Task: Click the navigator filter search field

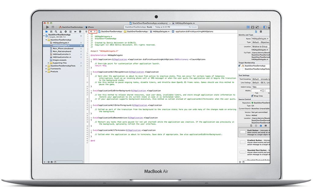Action: 68,162
